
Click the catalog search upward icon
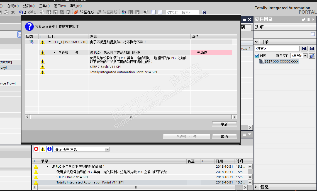[312, 49]
